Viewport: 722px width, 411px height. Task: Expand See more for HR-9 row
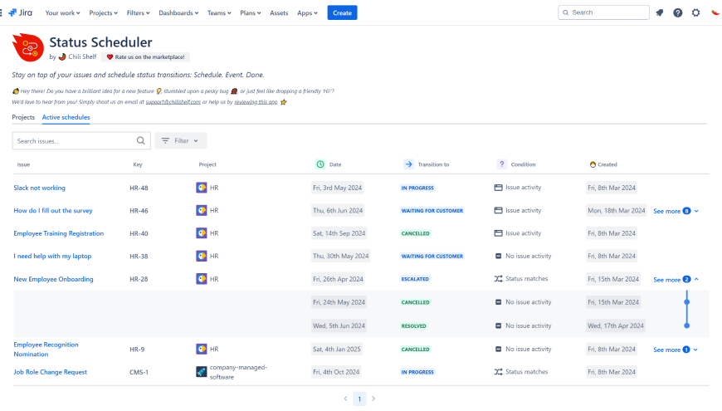[x=676, y=350]
